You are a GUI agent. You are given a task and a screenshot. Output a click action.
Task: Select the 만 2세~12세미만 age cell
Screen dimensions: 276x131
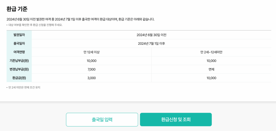pyautogui.click(x=211, y=52)
